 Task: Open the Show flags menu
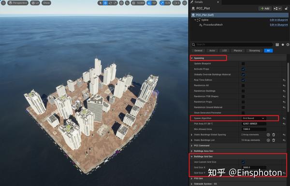46,3
